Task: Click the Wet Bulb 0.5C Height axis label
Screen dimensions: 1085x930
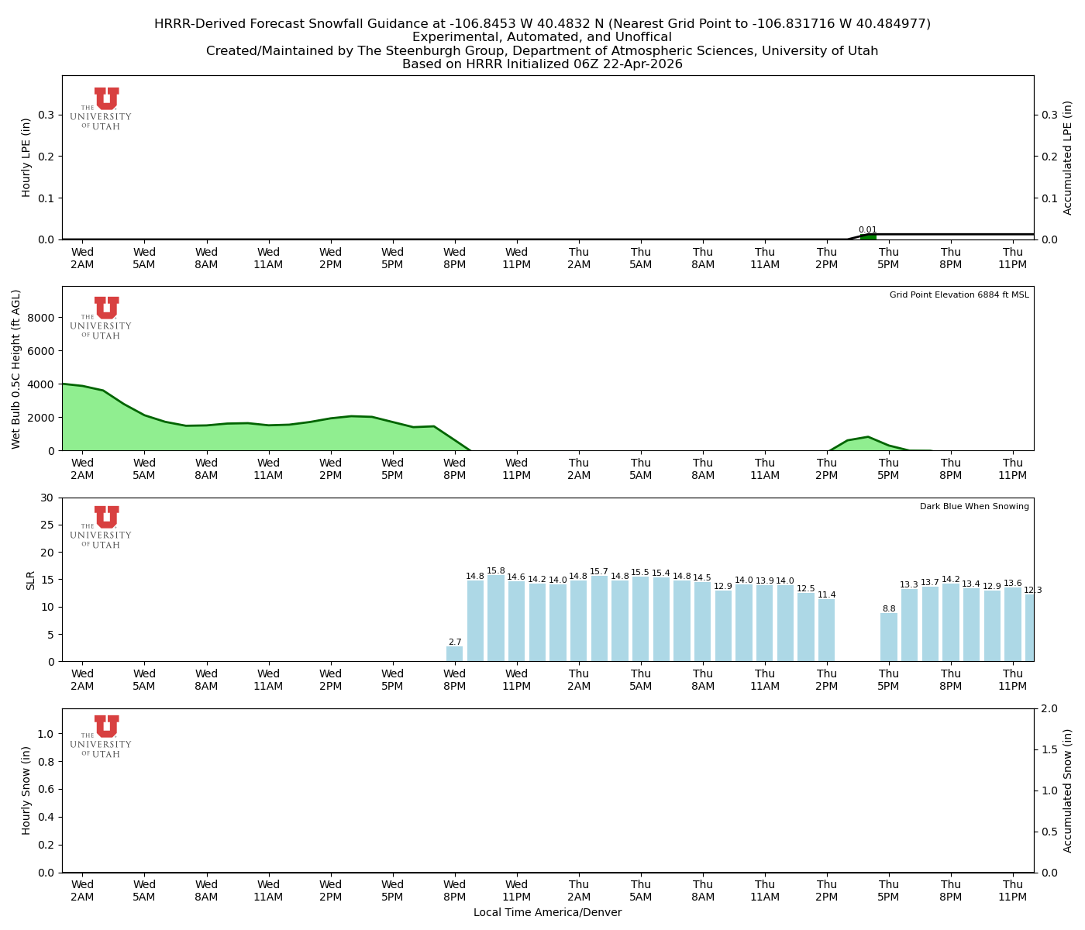Action: tap(17, 369)
